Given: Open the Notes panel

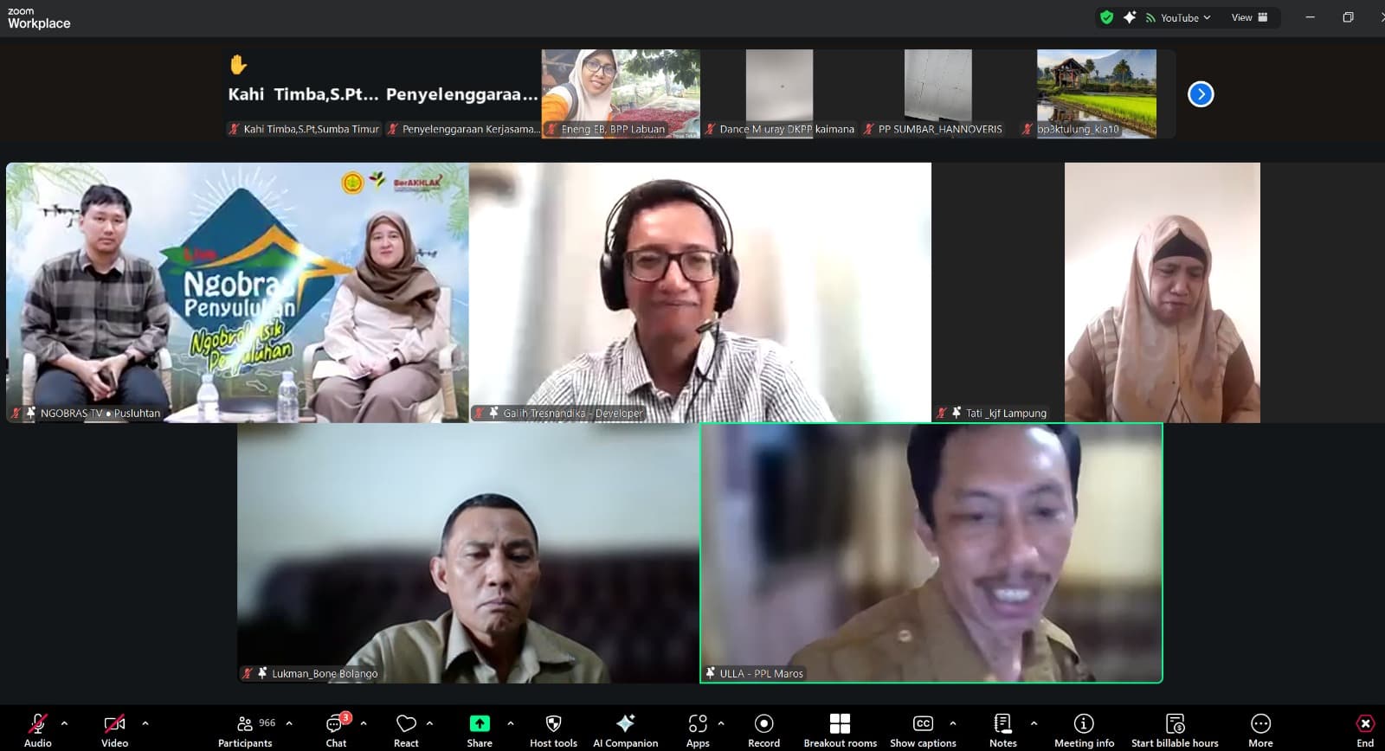Looking at the screenshot, I should 1003,729.
